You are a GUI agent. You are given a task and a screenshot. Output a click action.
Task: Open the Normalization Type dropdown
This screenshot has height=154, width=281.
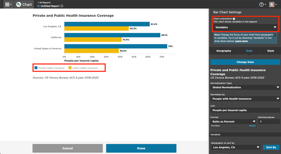point(245,87)
